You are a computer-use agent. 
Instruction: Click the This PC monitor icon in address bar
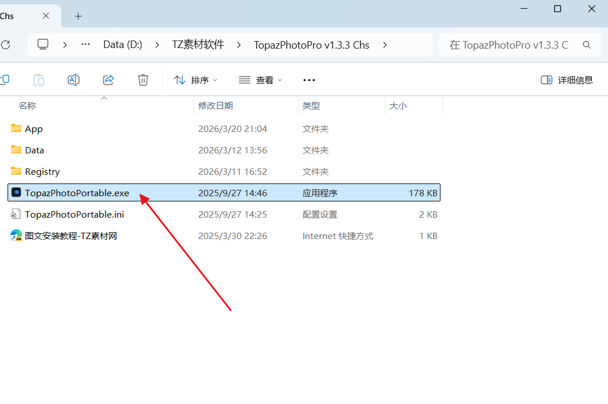pos(43,45)
